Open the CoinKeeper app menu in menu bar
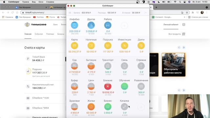Screen dimensions: 210x118 click(x=14, y=2)
